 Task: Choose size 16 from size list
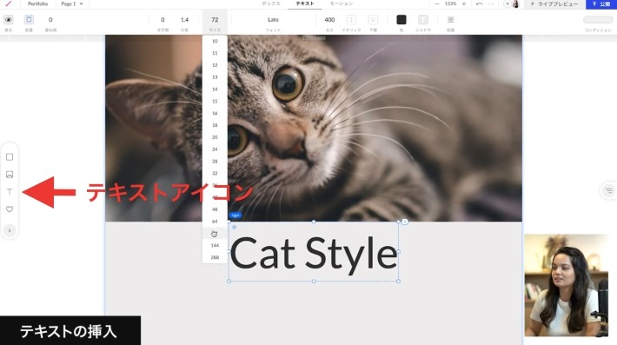215,113
